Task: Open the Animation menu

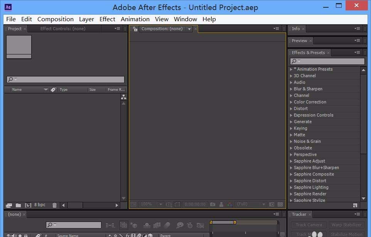Action: point(135,19)
